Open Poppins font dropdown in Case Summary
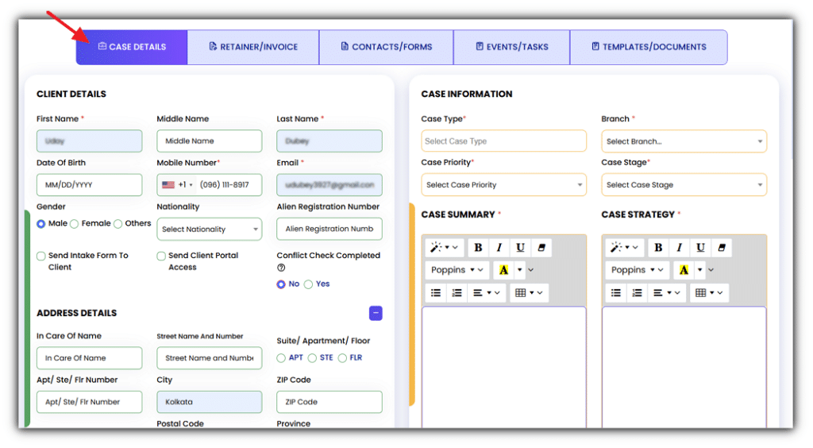813x448 pixels. pos(457,269)
